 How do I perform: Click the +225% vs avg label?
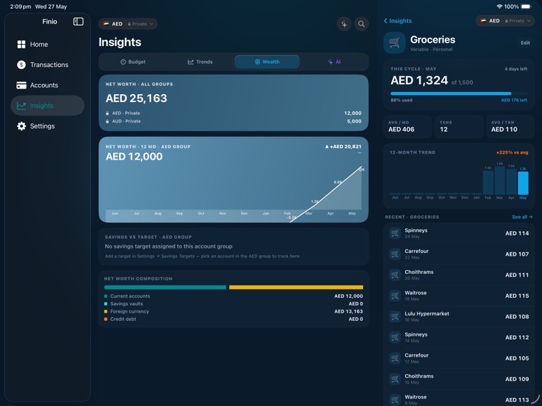[x=512, y=152]
